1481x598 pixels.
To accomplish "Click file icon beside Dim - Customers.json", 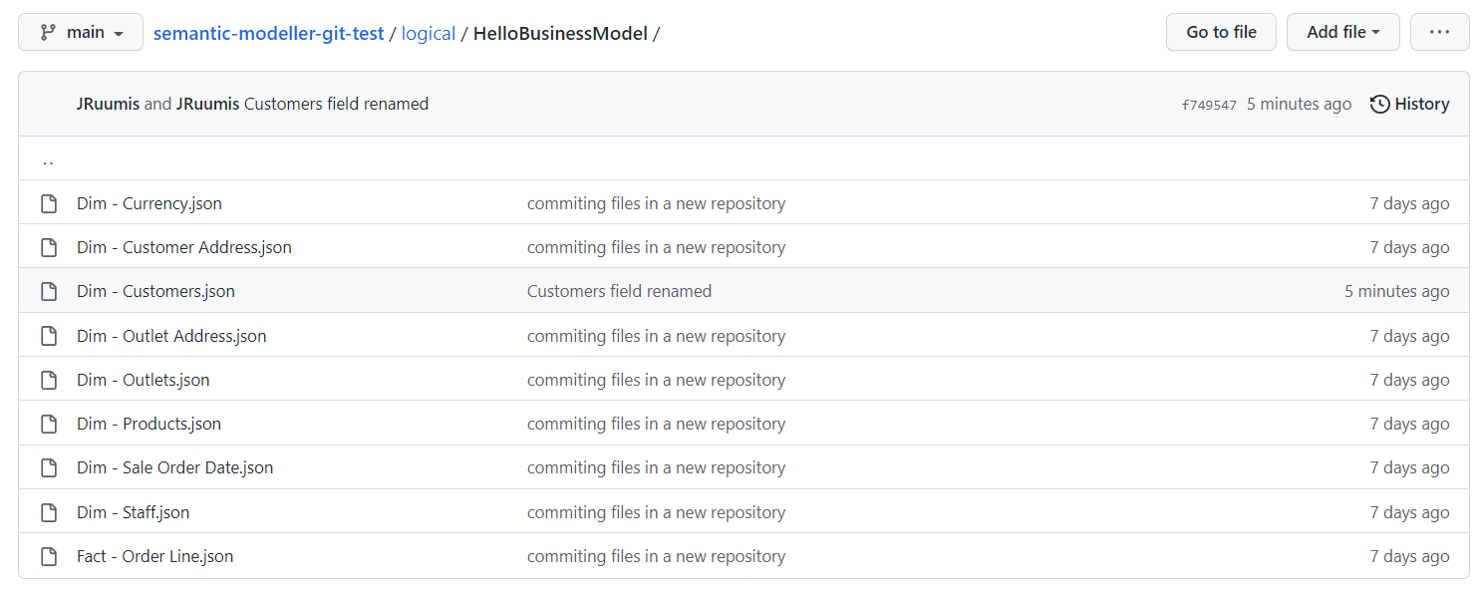I will (x=48, y=291).
